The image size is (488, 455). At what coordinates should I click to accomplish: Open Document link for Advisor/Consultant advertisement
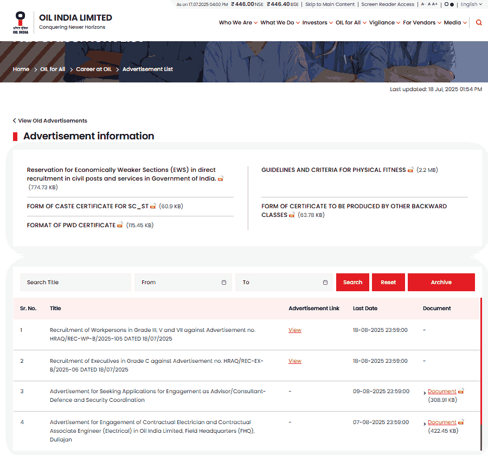(x=442, y=391)
